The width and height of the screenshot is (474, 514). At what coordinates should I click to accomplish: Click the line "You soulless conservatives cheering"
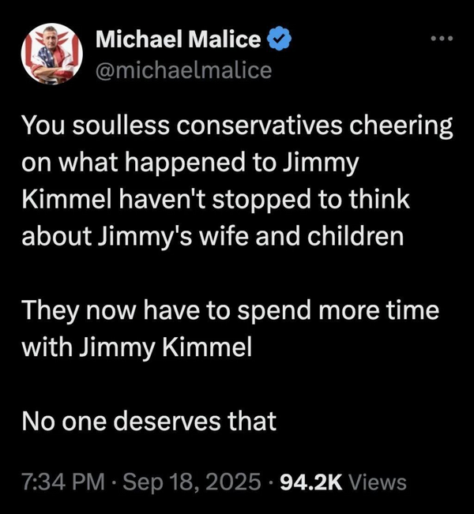pos(237,126)
